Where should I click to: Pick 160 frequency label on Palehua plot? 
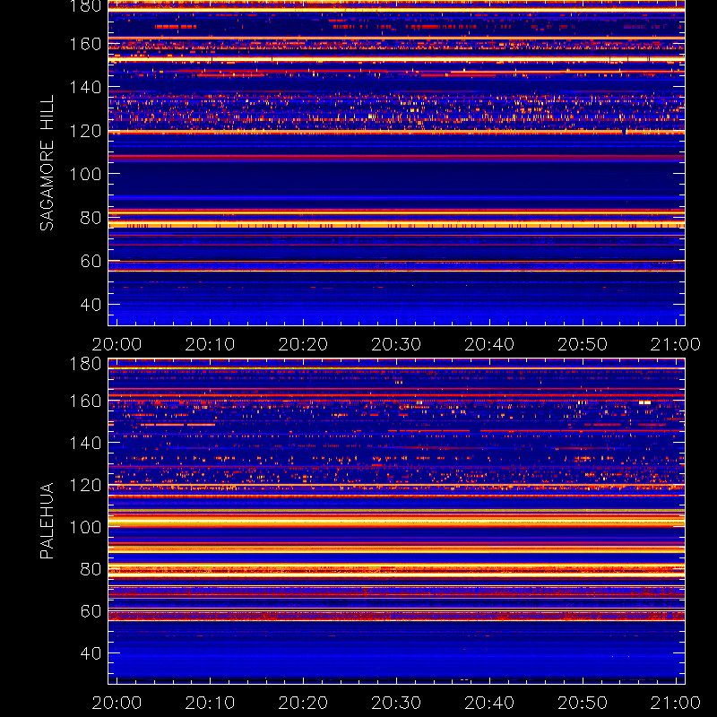click(x=85, y=401)
